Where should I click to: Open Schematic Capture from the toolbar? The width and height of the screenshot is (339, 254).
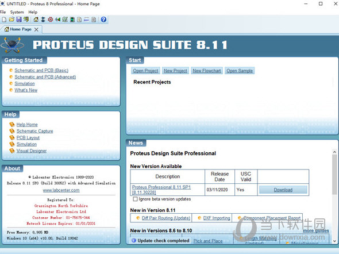pyautogui.click(x=43, y=20)
